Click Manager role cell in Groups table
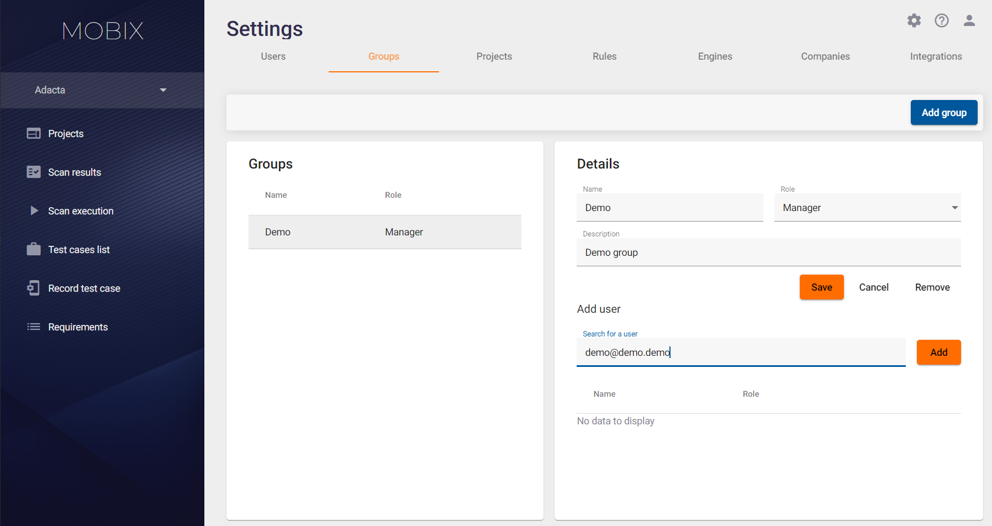The image size is (992, 526). [404, 232]
